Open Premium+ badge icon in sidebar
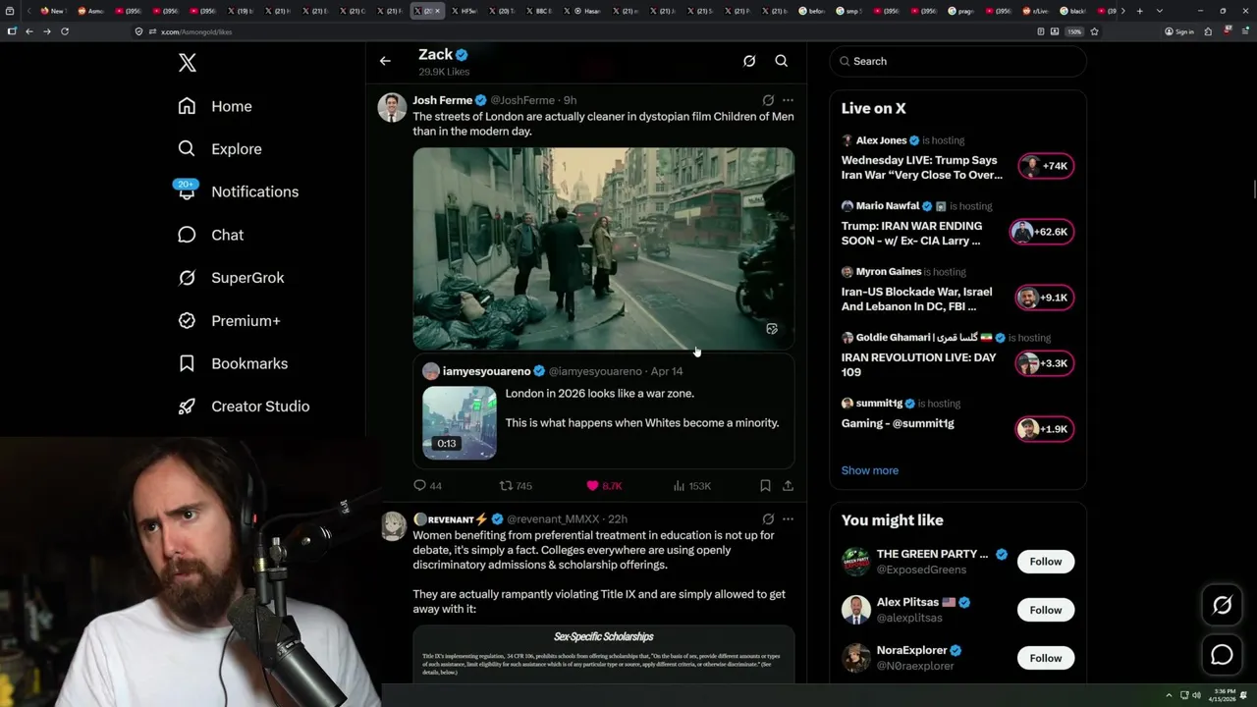 coord(187,320)
